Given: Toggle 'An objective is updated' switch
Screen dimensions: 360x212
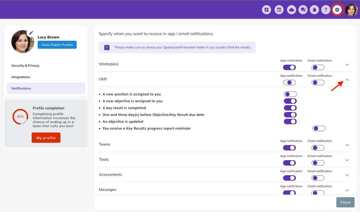Looking at the screenshot, I should coord(290,122).
